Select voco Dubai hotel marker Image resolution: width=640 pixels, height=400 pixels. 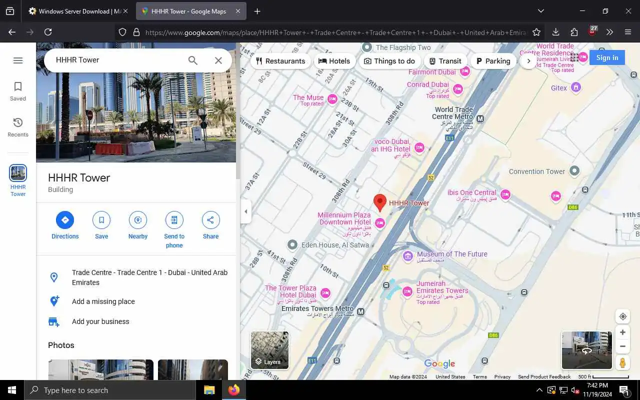[x=419, y=147]
